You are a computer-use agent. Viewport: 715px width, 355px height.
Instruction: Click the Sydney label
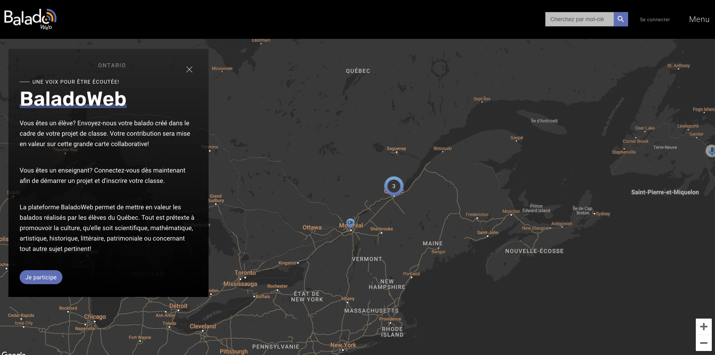tap(603, 214)
